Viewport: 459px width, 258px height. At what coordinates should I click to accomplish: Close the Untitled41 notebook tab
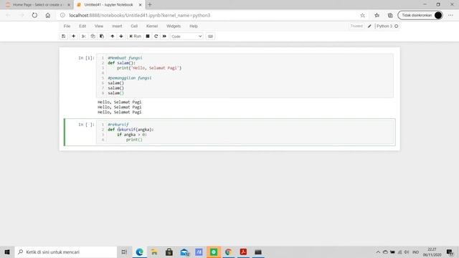141,5
